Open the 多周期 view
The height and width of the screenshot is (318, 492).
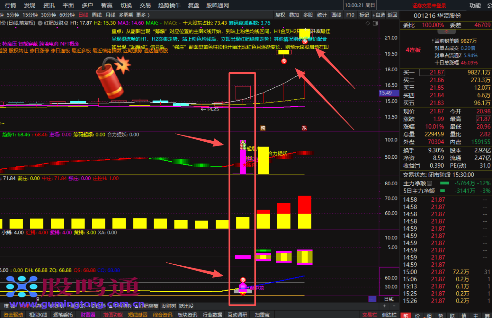pyautogui.click(x=126, y=15)
